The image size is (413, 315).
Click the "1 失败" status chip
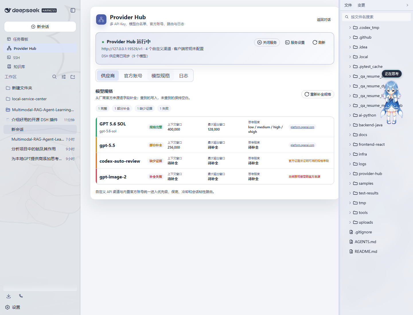coord(164,109)
